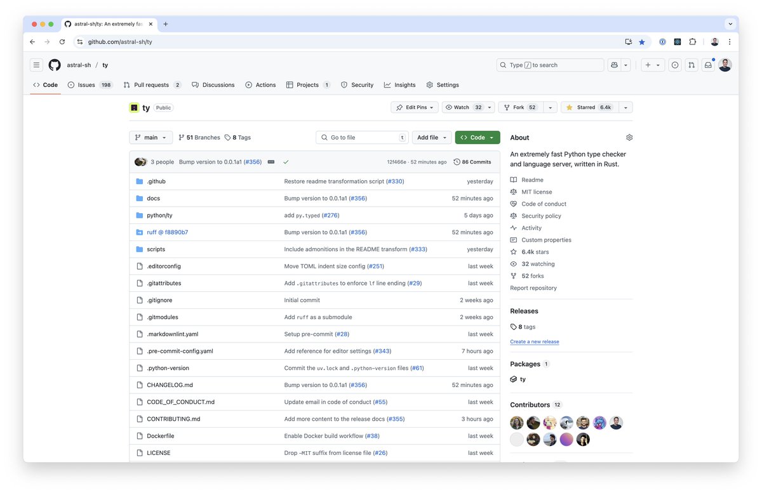This screenshot has height=493, width=762.
Task: Click the Fork button
Action: 521,107
